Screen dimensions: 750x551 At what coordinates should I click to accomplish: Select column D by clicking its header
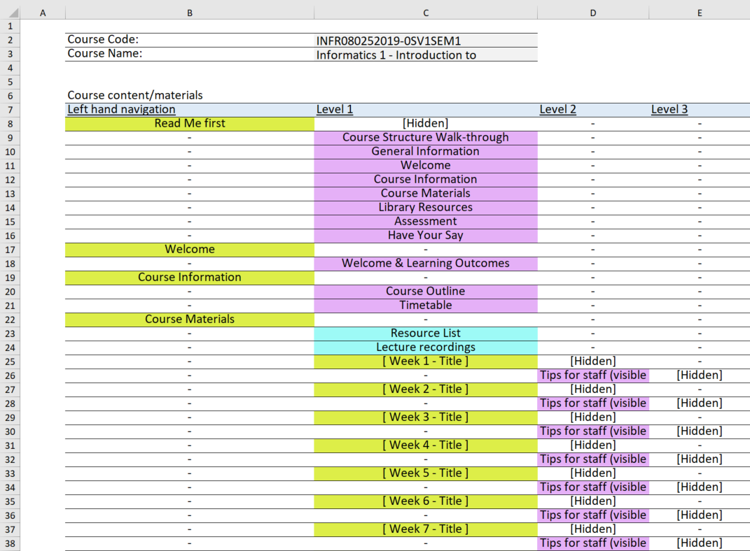pyautogui.click(x=592, y=12)
